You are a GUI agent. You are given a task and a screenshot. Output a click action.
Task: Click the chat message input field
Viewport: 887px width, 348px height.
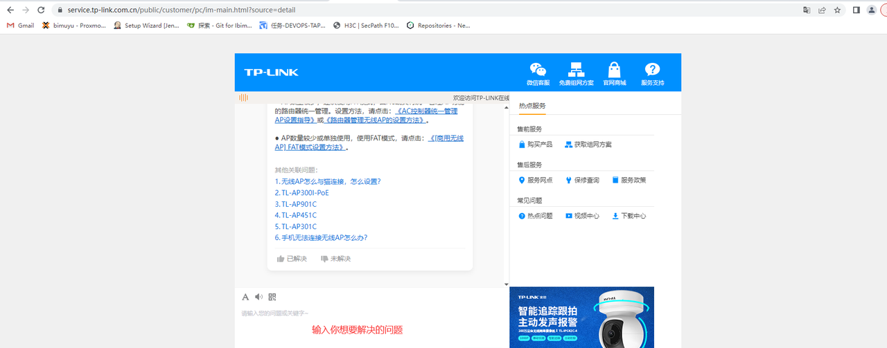coord(371,327)
